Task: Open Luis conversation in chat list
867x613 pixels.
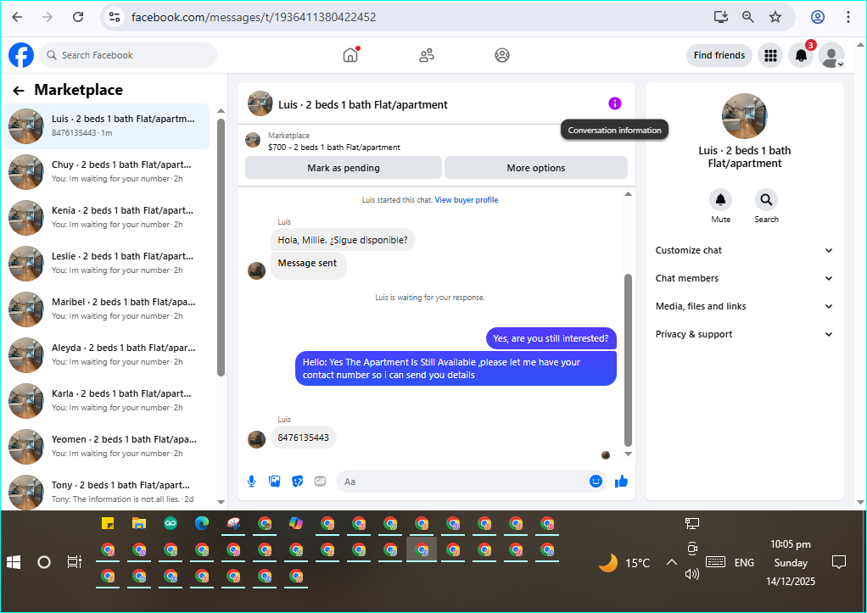Action: (107, 126)
